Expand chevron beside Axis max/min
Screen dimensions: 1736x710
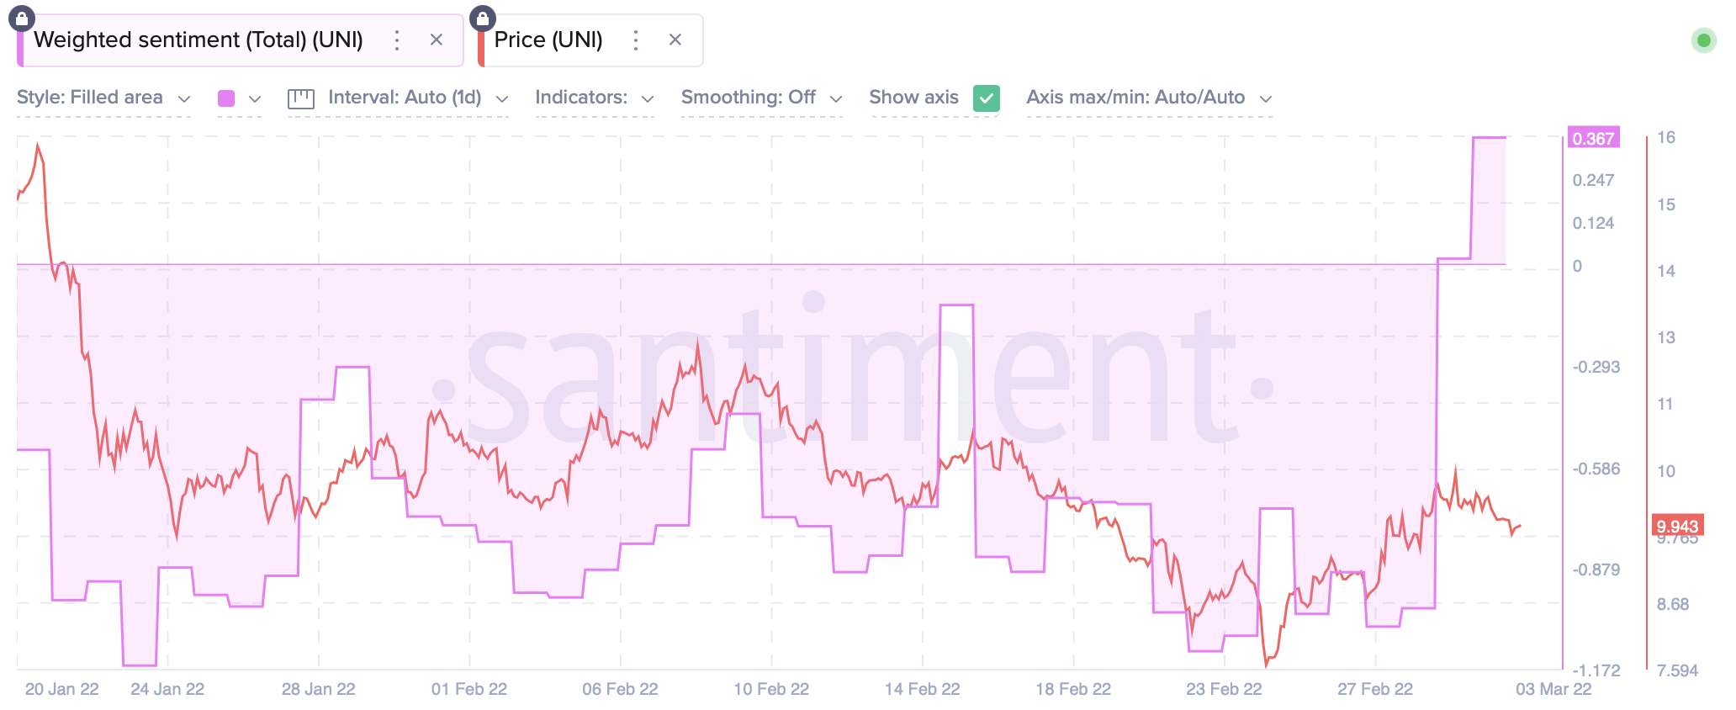tap(1266, 99)
